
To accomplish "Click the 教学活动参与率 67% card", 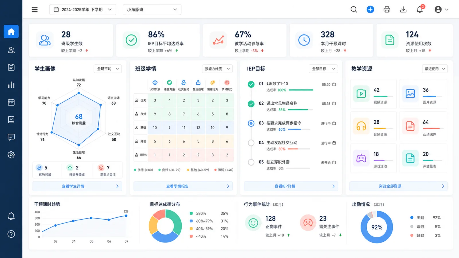I will tap(245, 40).
